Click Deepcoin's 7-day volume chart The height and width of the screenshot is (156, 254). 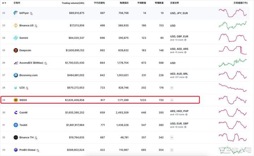(x=232, y=50)
